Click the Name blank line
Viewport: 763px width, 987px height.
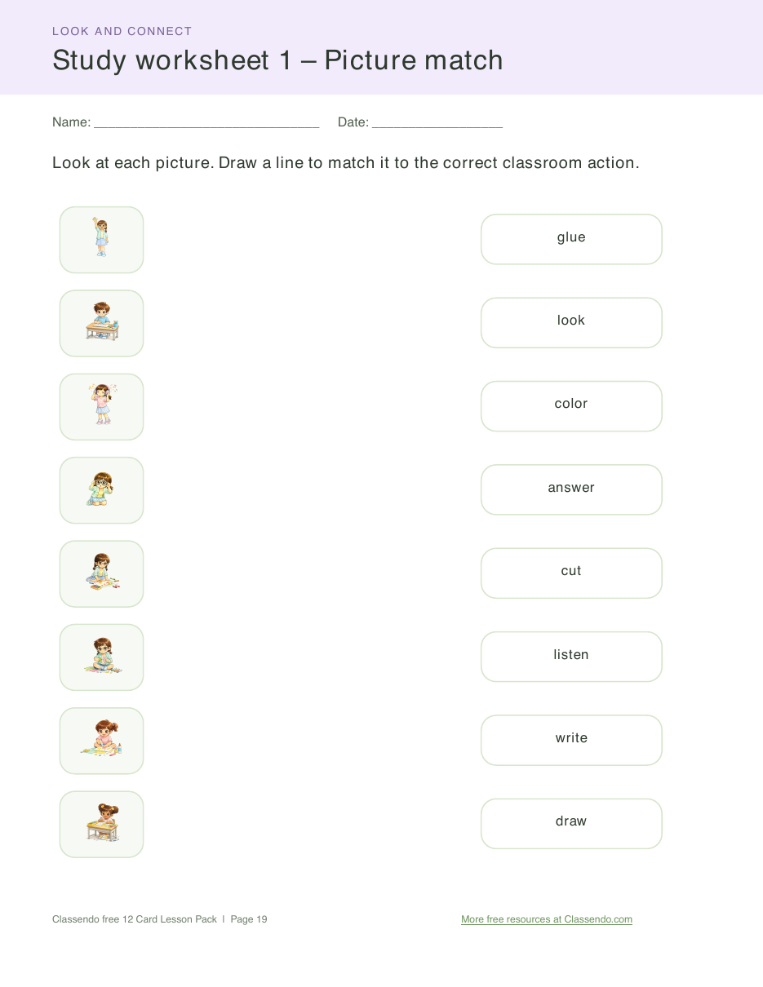[x=206, y=123]
